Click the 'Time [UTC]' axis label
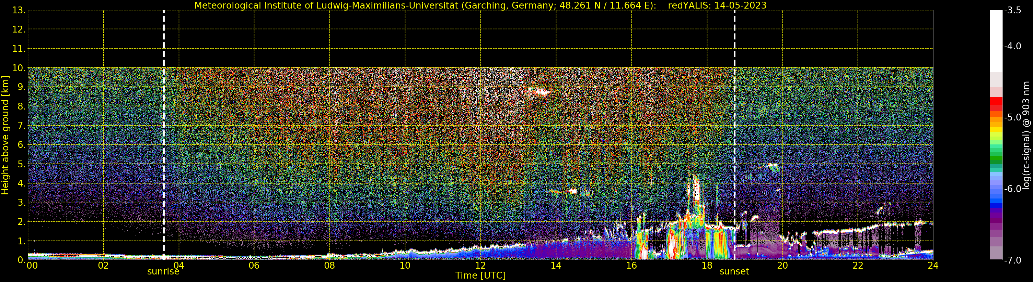This screenshot has height=282, width=1033. pyautogui.click(x=480, y=275)
